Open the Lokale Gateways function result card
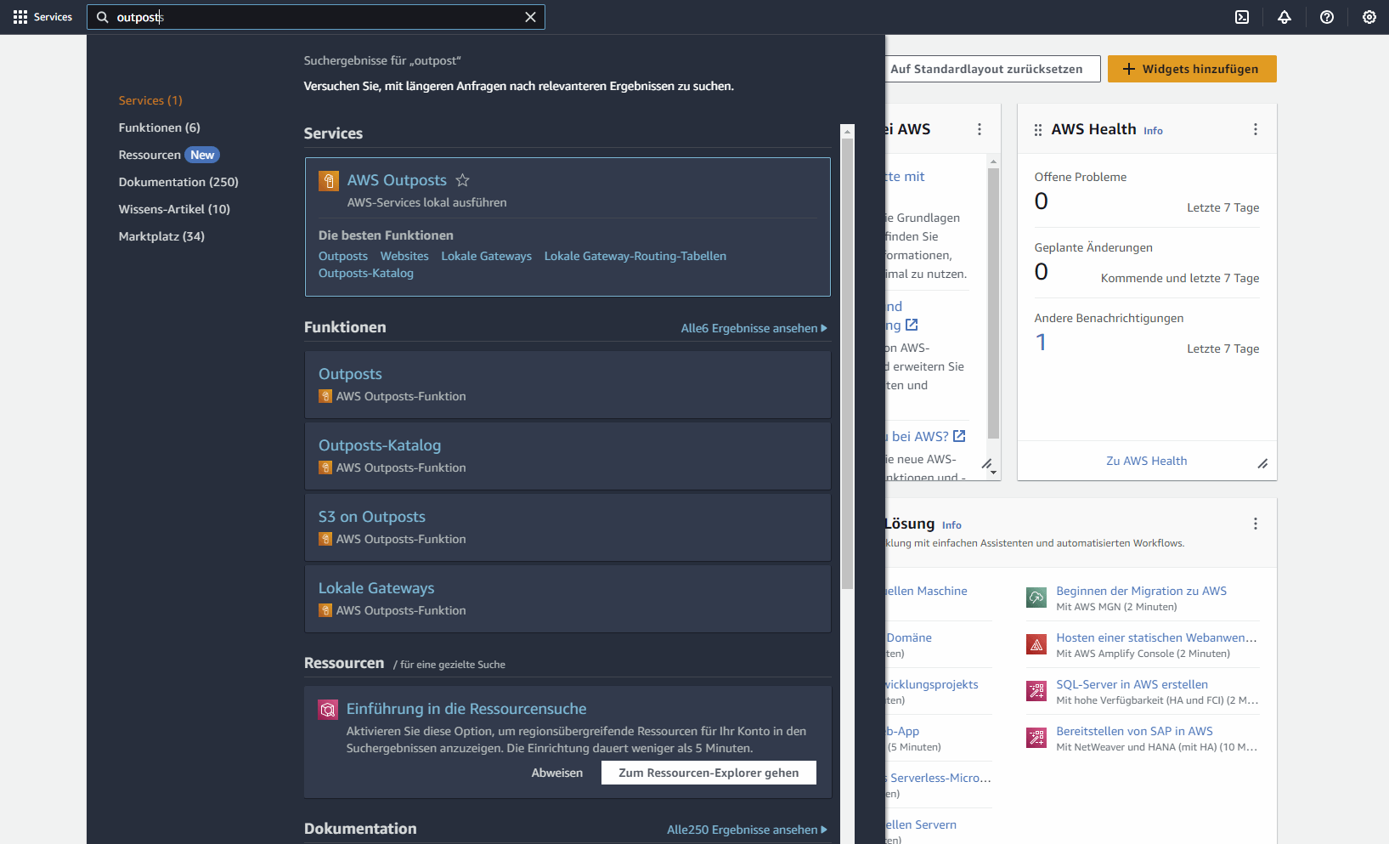 pyautogui.click(x=567, y=598)
